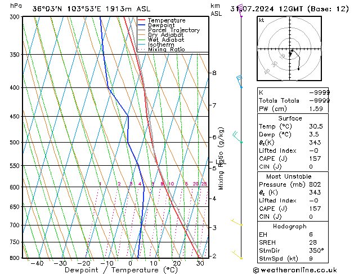
Task: Click the yellow wind barb at 800 hPa
Action: (238, 255)
